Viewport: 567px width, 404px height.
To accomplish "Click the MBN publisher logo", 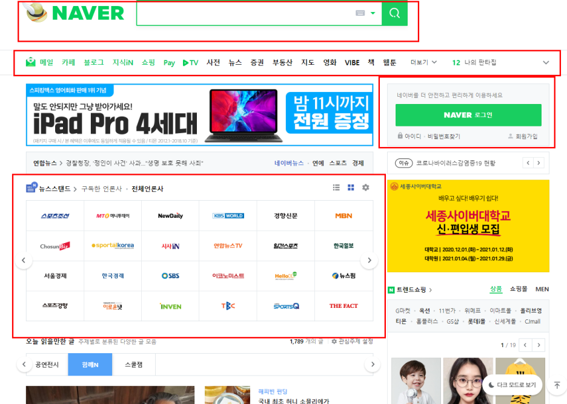I will pos(343,216).
